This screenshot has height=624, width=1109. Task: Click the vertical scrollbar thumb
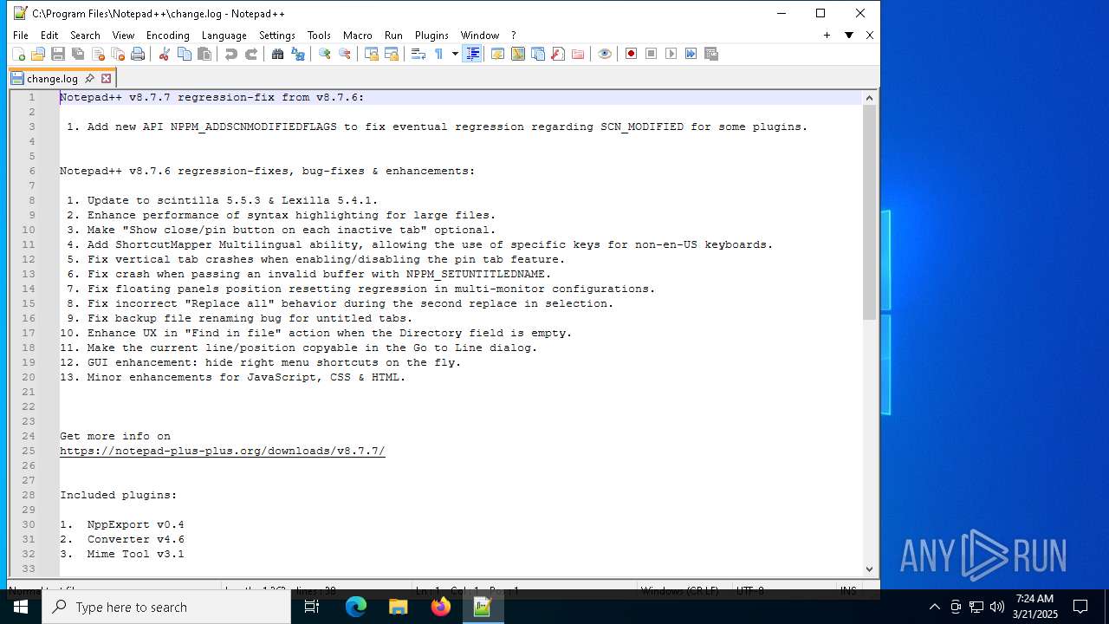[869, 212]
